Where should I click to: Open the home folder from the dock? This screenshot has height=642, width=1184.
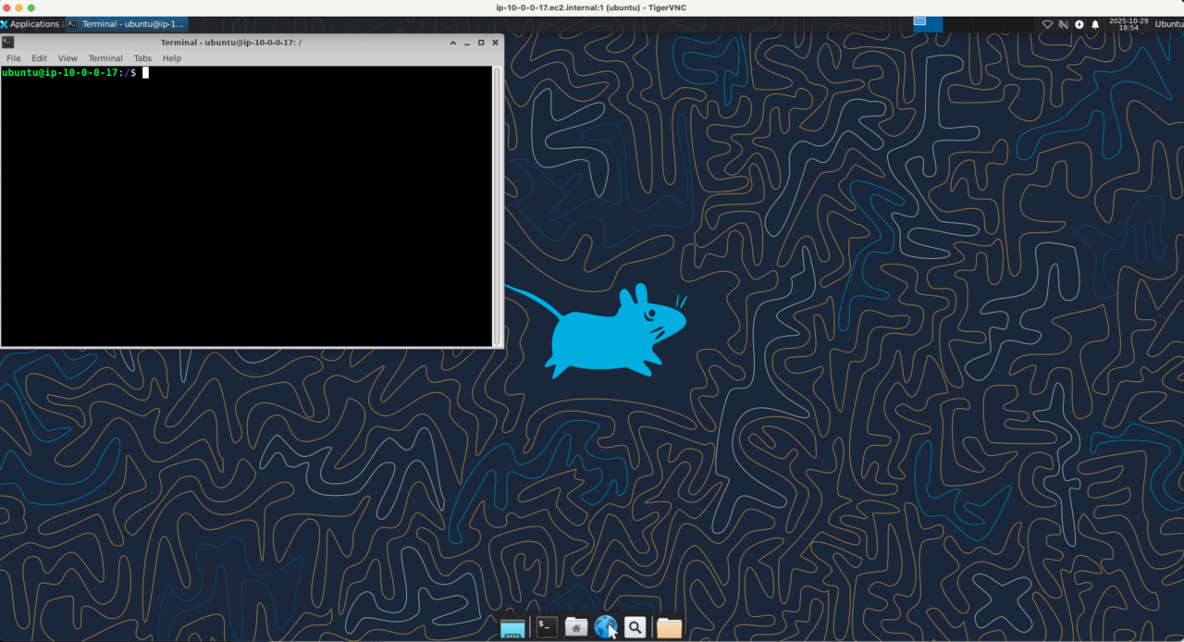[575, 626]
